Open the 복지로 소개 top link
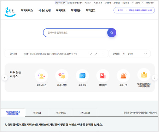Image resolution: width=159 pixels, height=132 pixels. coord(98,3)
